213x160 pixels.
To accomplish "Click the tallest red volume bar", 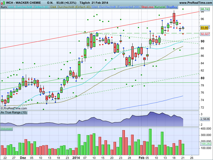I will [124, 142].
